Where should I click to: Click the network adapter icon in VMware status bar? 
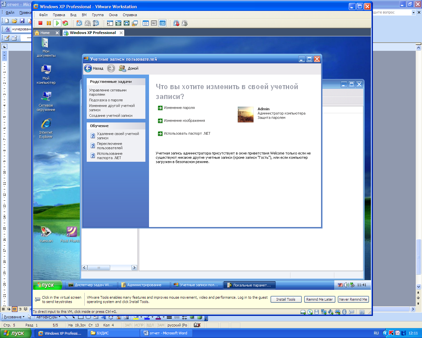(x=324, y=312)
